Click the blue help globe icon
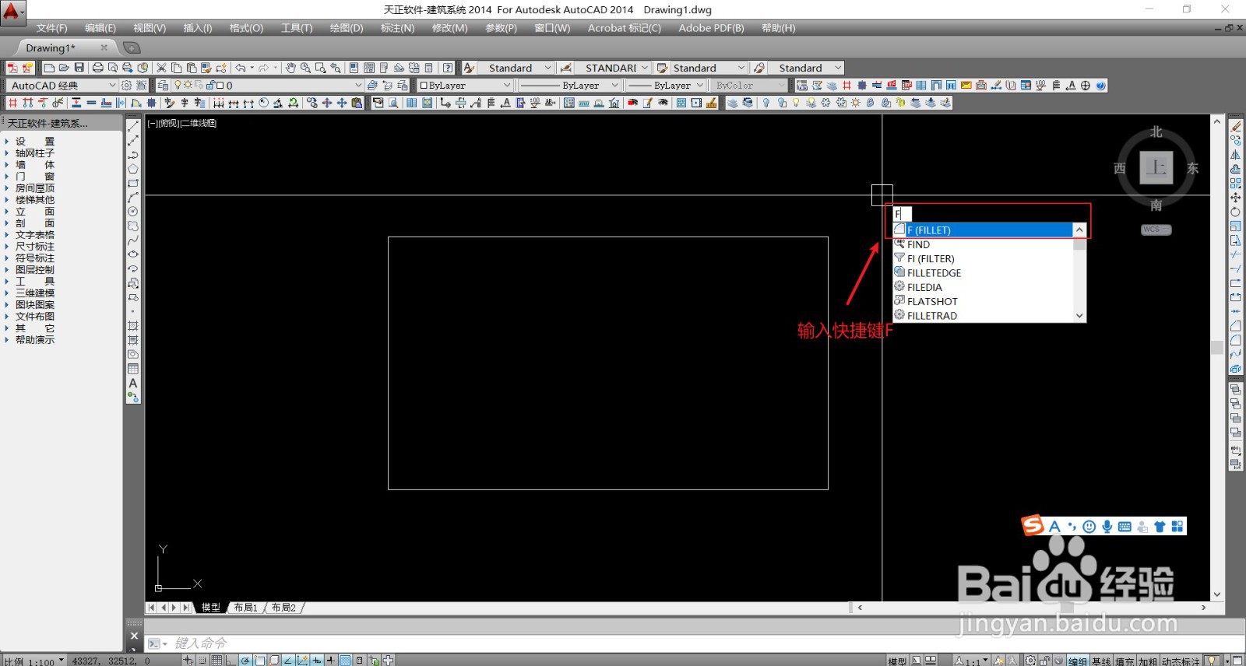 pyautogui.click(x=1100, y=86)
